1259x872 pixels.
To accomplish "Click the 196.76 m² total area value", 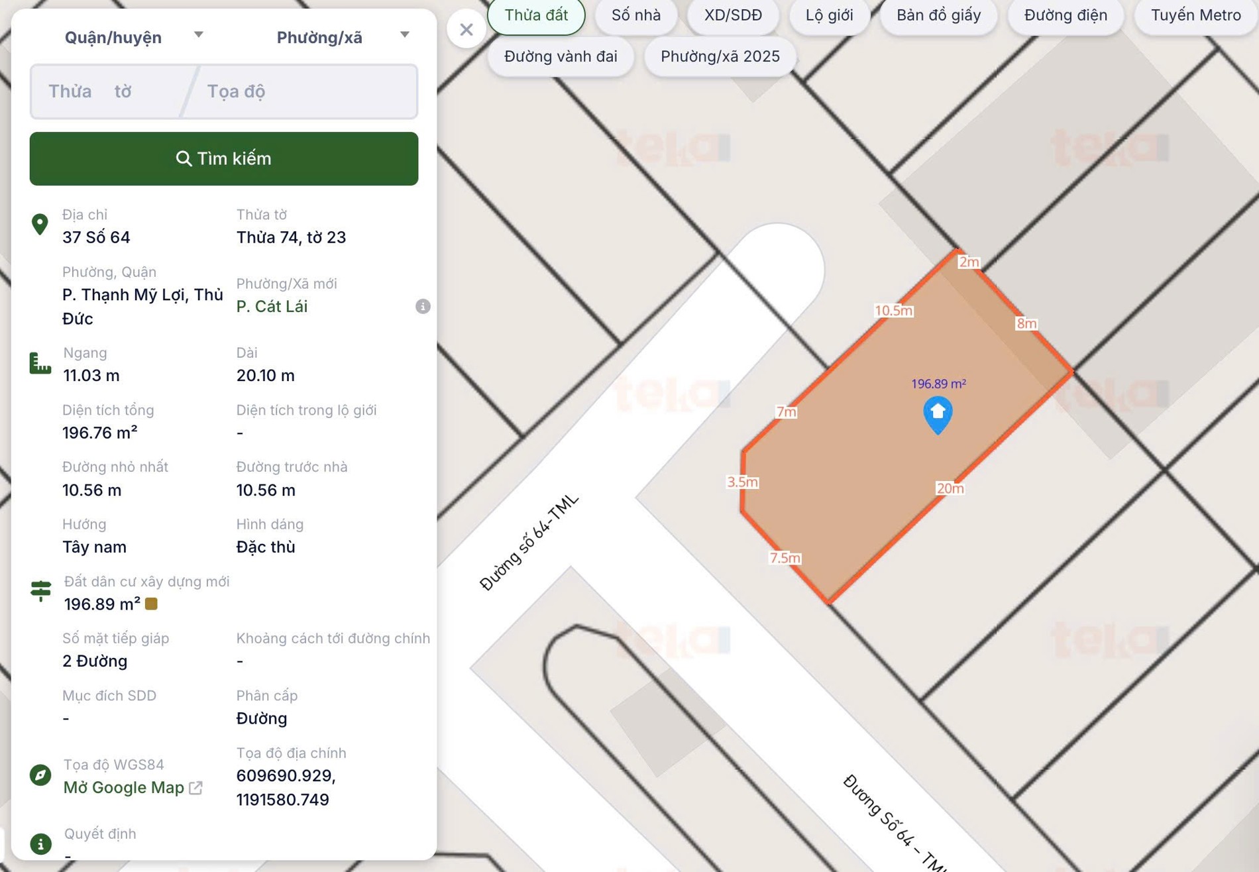I will (99, 433).
